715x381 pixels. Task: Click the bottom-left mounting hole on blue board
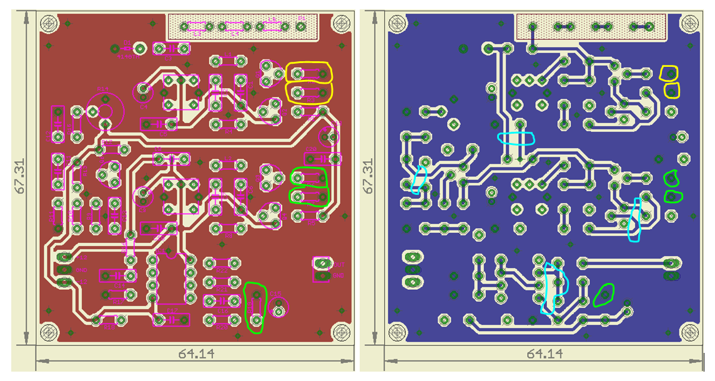[x=398, y=331]
